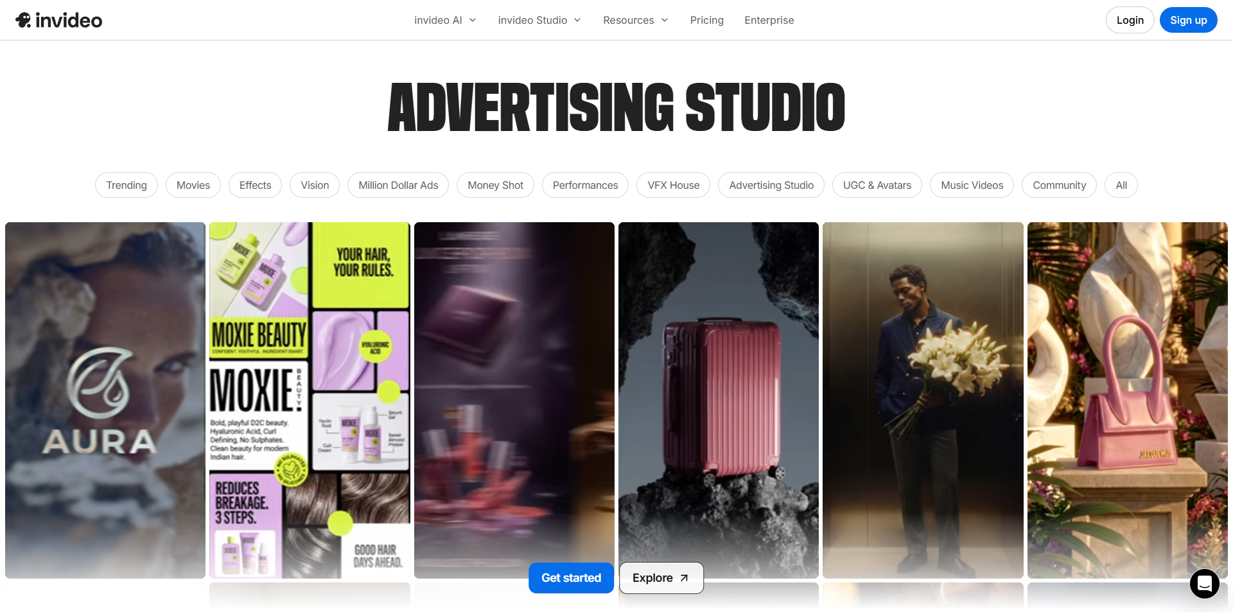Click the Get started button
Image resolution: width=1233 pixels, height=612 pixels.
click(571, 578)
